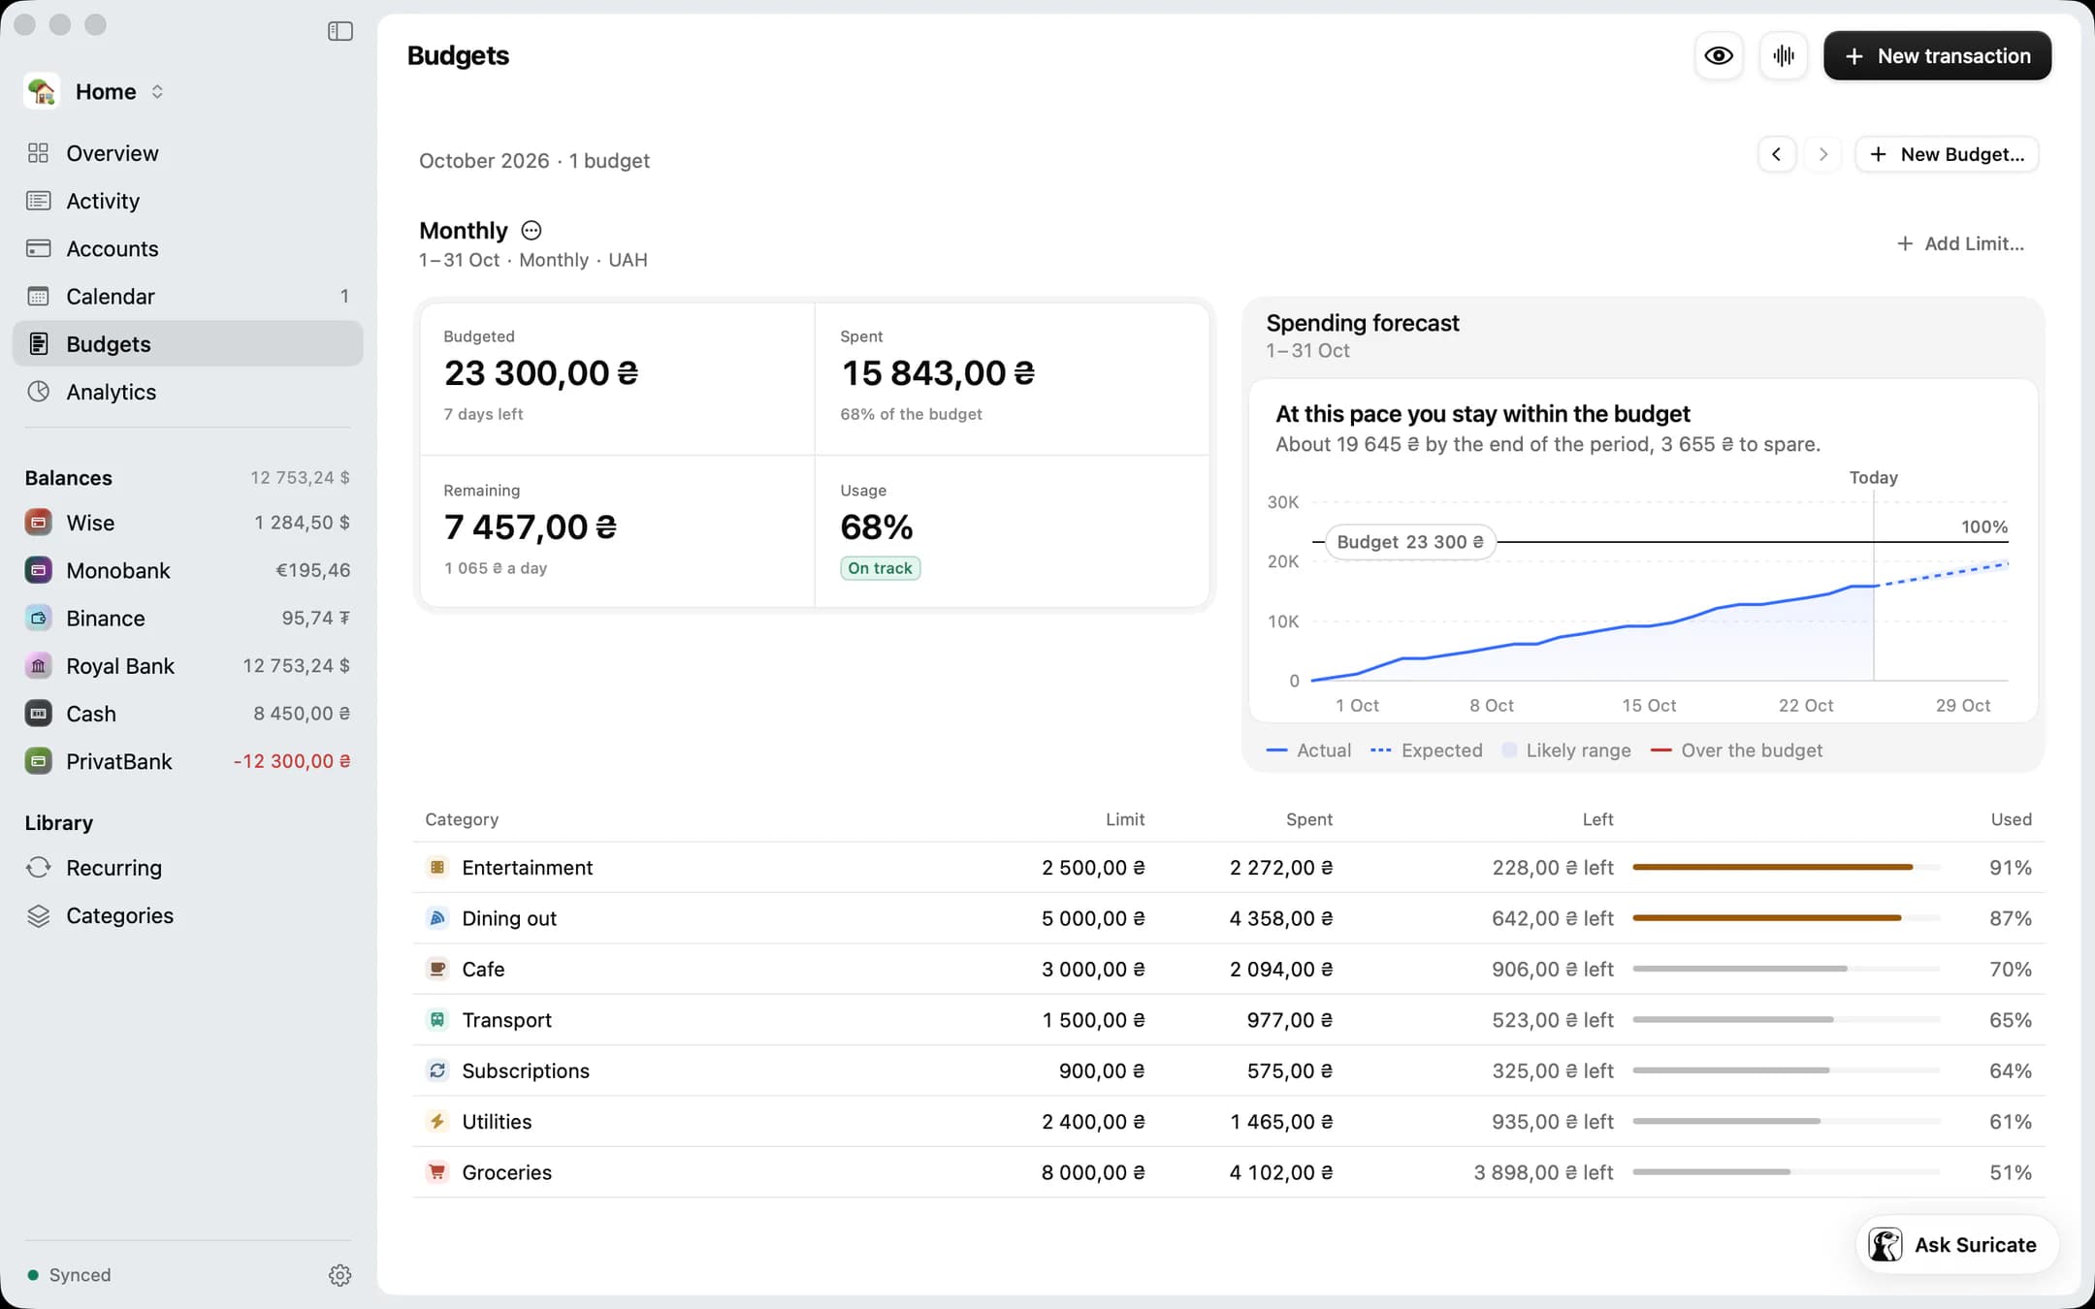Click the Synced status indicator
The image size is (2095, 1309).
coord(69,1275)
